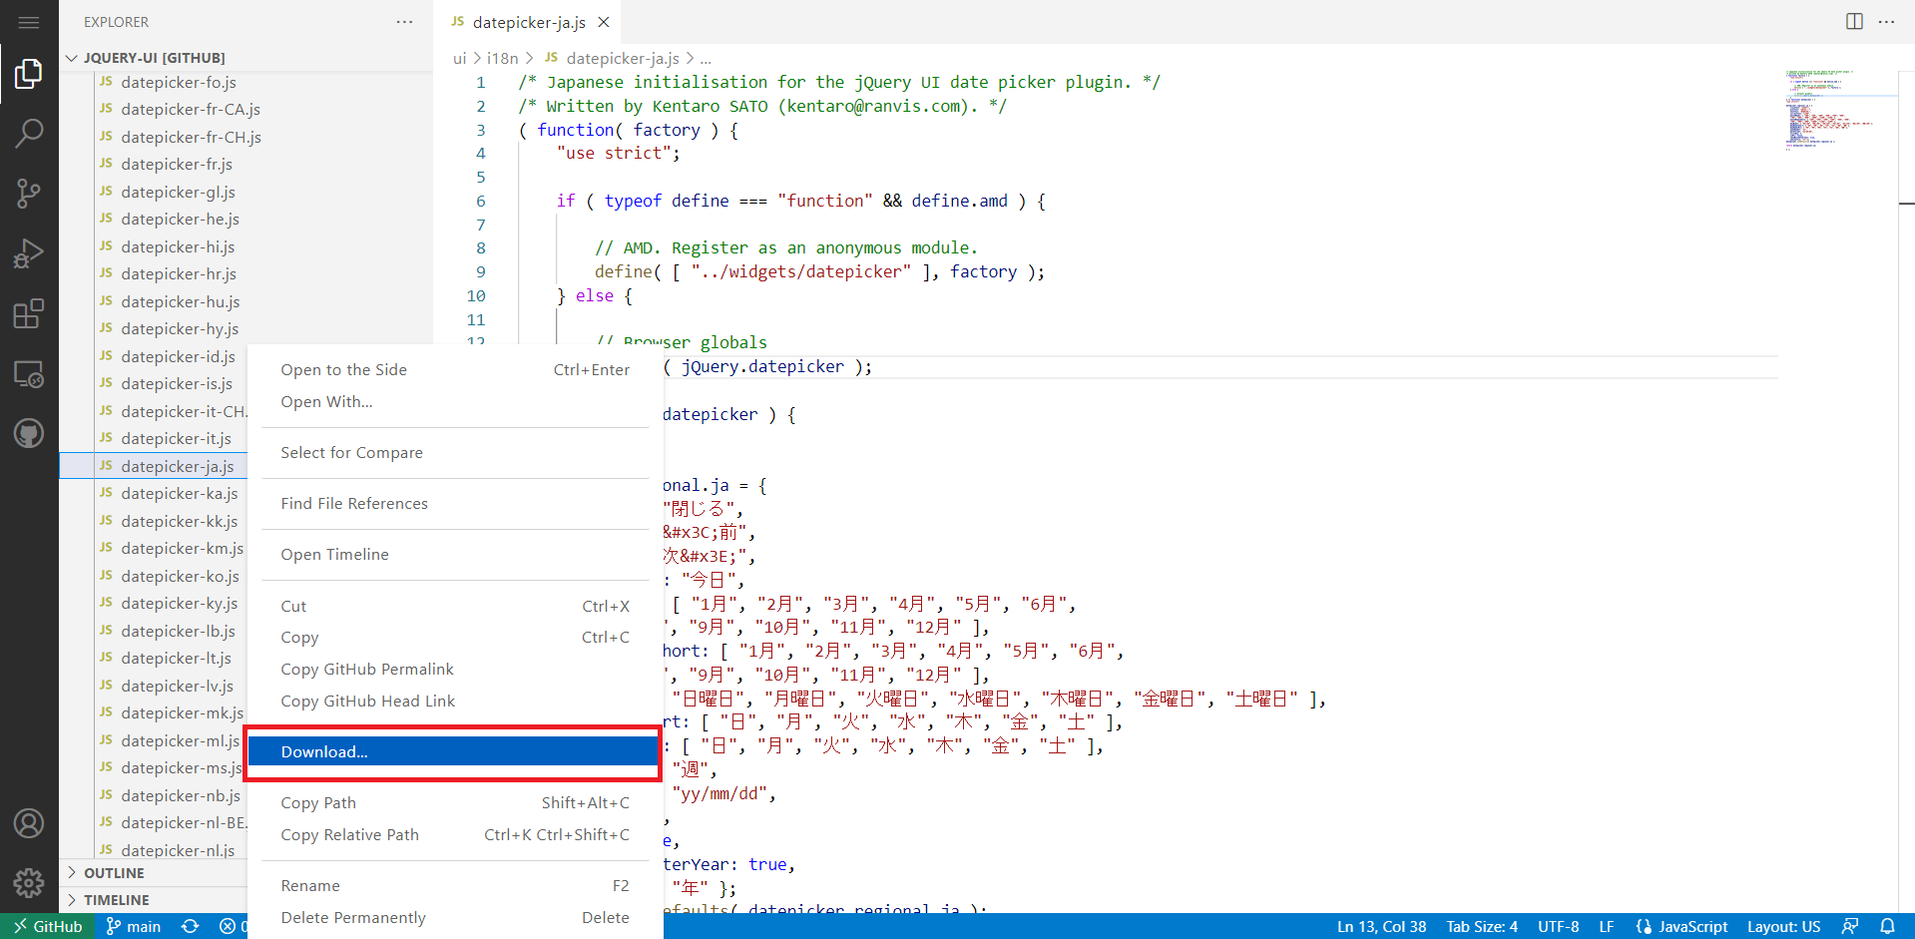The width and height of the screenshot is (1915, 939).
Task: Choose Delete Permanently
Action: pyautogui.click(x=455, y=917)
